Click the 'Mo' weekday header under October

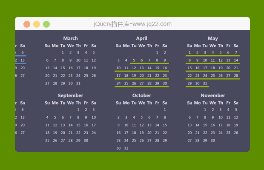[x=126, y=103]
